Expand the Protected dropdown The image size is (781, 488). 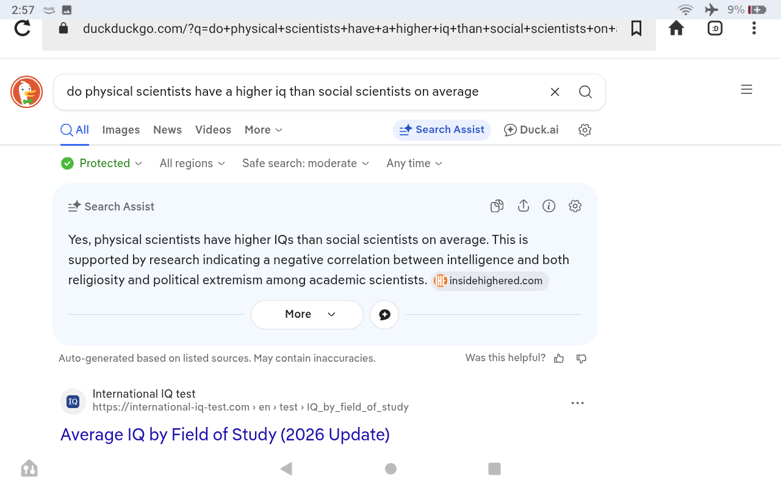[102, 163]
